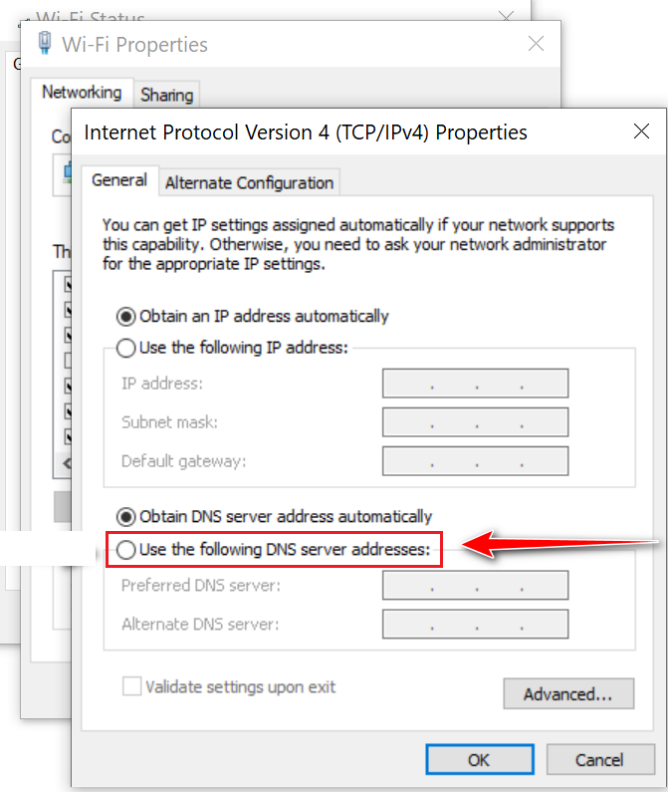Choose Use the following IP address
The height and width of the screenshot is (792, 668).
126,349
